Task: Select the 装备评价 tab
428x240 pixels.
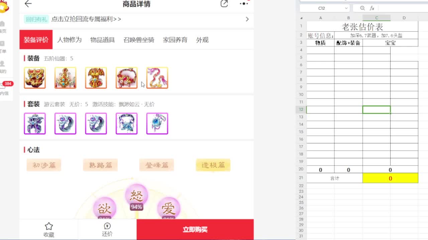Action: [x=36, y=40]
